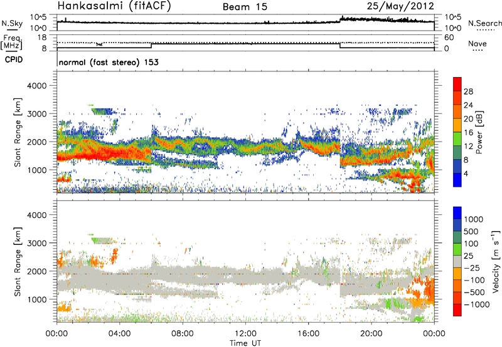Click the 3000 tick of the power panel
Viewport: 502px width, 347px height.
click(36, 114)
